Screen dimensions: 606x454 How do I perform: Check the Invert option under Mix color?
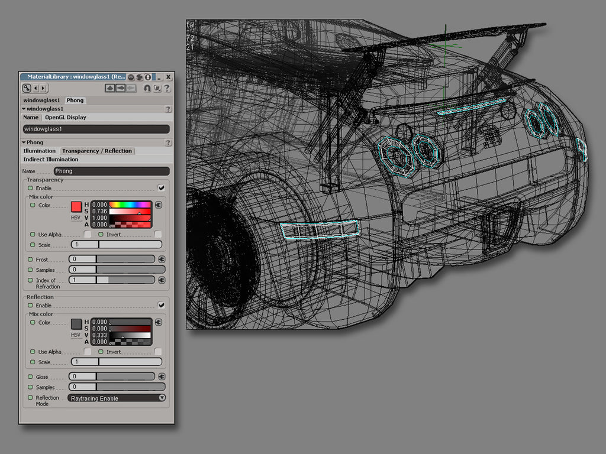157,234
